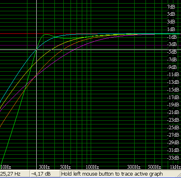The height and width of the screenshot is (178, 181).
Task: Click the peak of the bright green curve
Action: [46, 34]
